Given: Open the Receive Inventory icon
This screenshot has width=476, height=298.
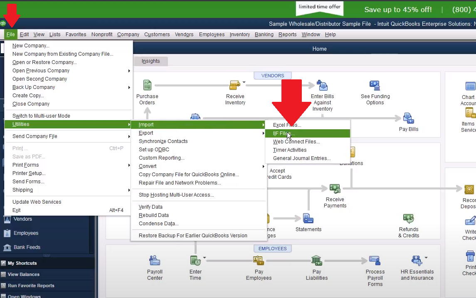Looking at the screenshot, I should click(235, 86).
